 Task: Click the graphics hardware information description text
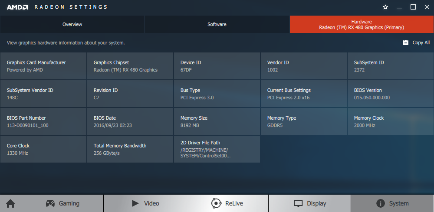click(x=66, y=43)
